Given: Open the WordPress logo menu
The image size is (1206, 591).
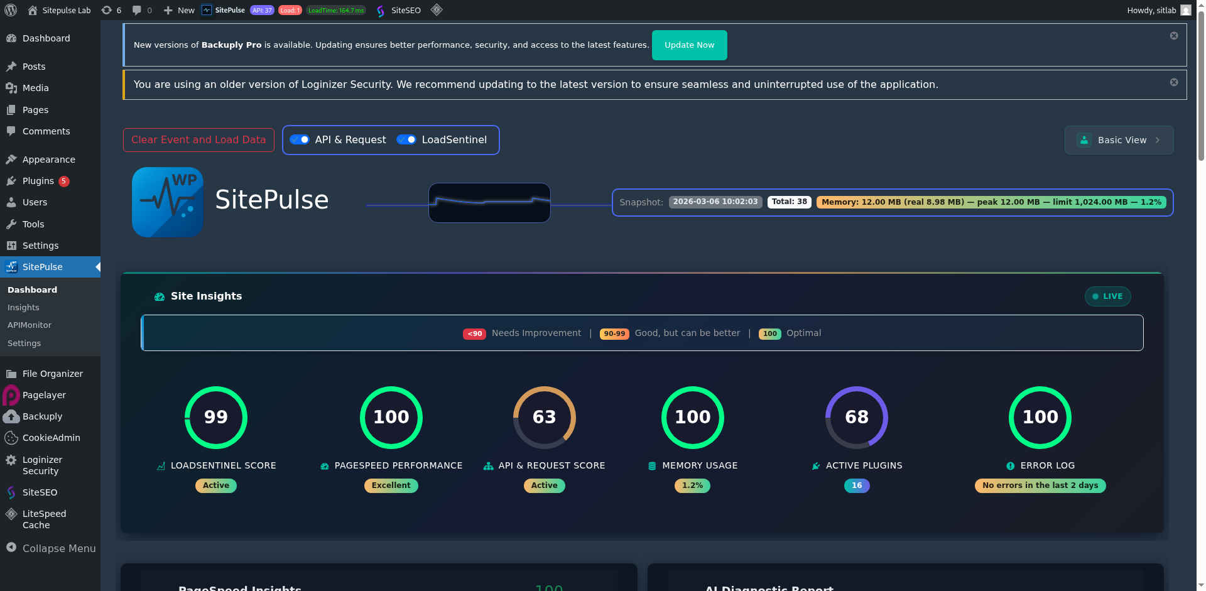Looking at the screenshot, I should coord(11,10).
